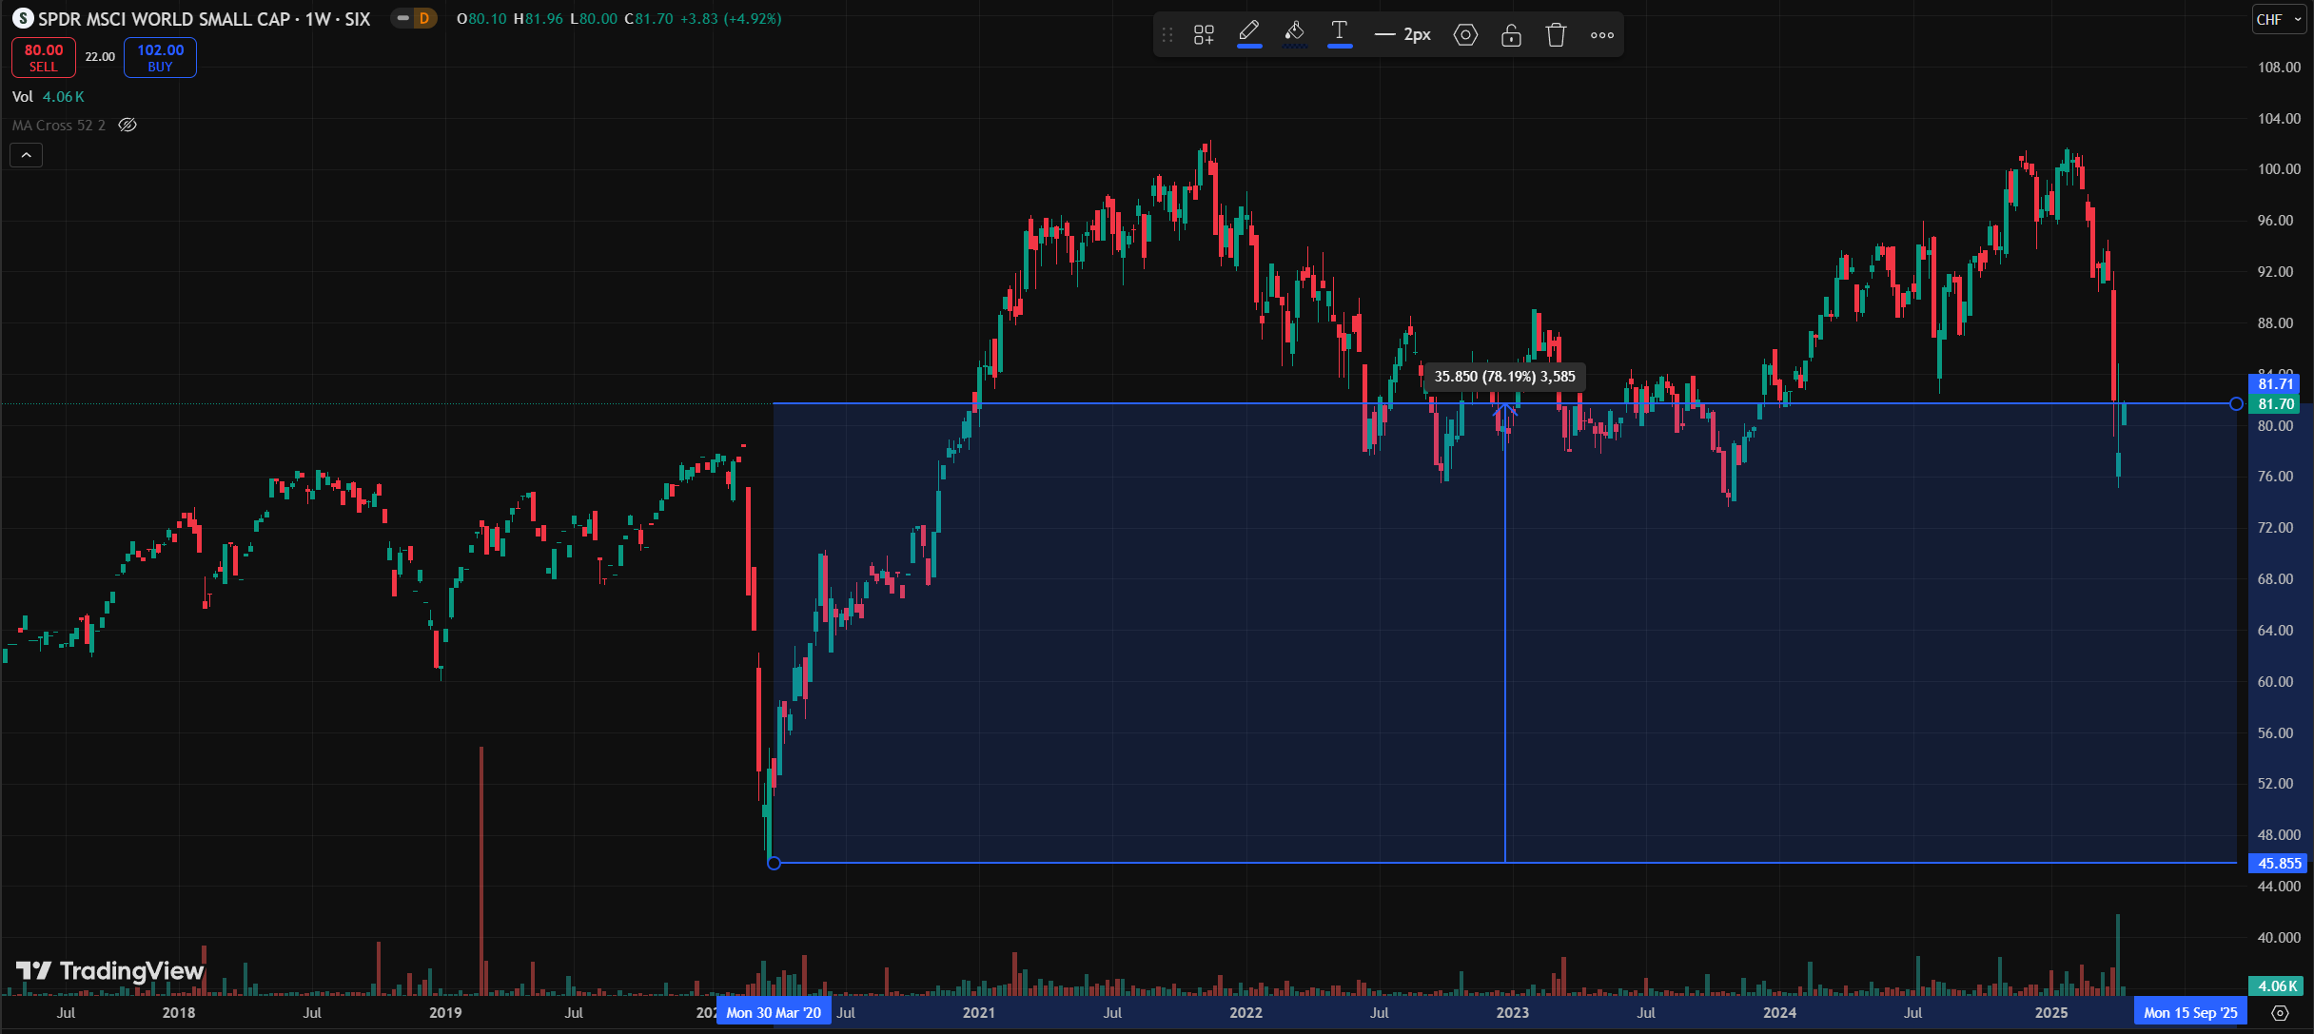Click the +3.83 (+4.92%) change readout

730,19
